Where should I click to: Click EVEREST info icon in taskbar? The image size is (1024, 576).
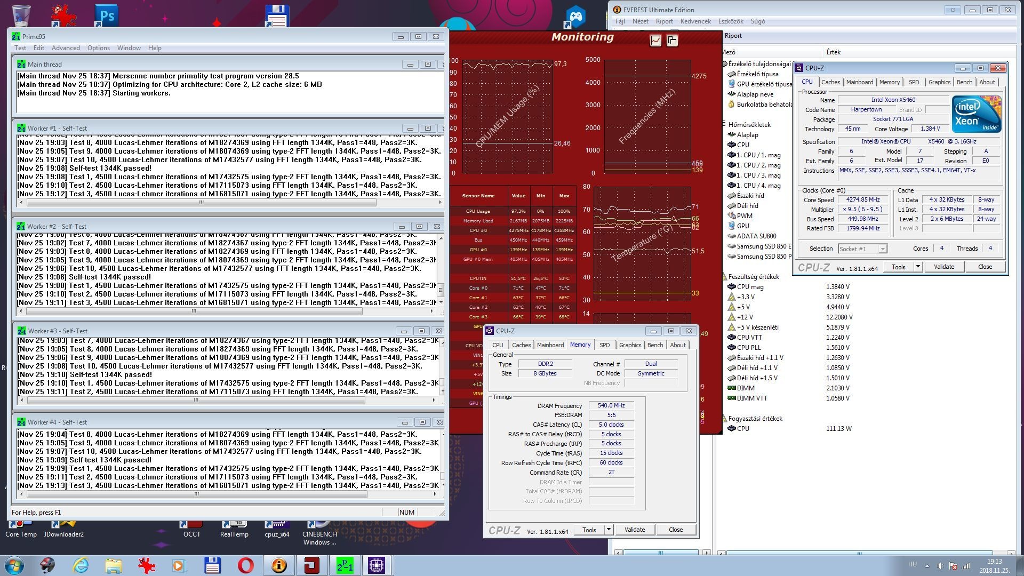click(x=278, y=565)
